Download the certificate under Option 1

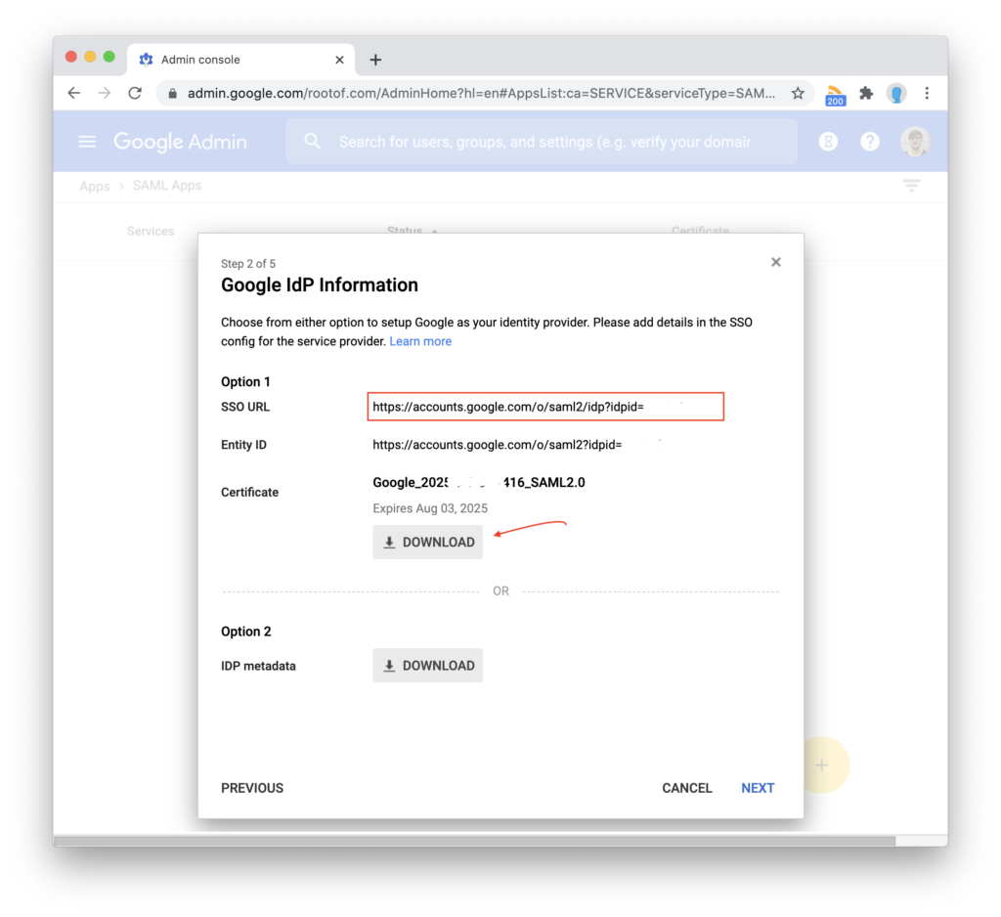point(428,543)
